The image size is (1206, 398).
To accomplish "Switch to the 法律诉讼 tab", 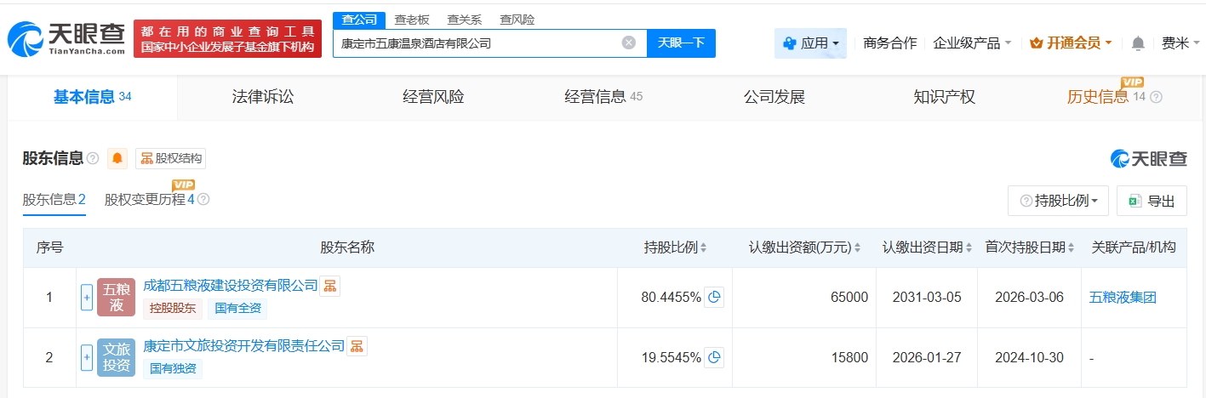I will coord(263,97).
